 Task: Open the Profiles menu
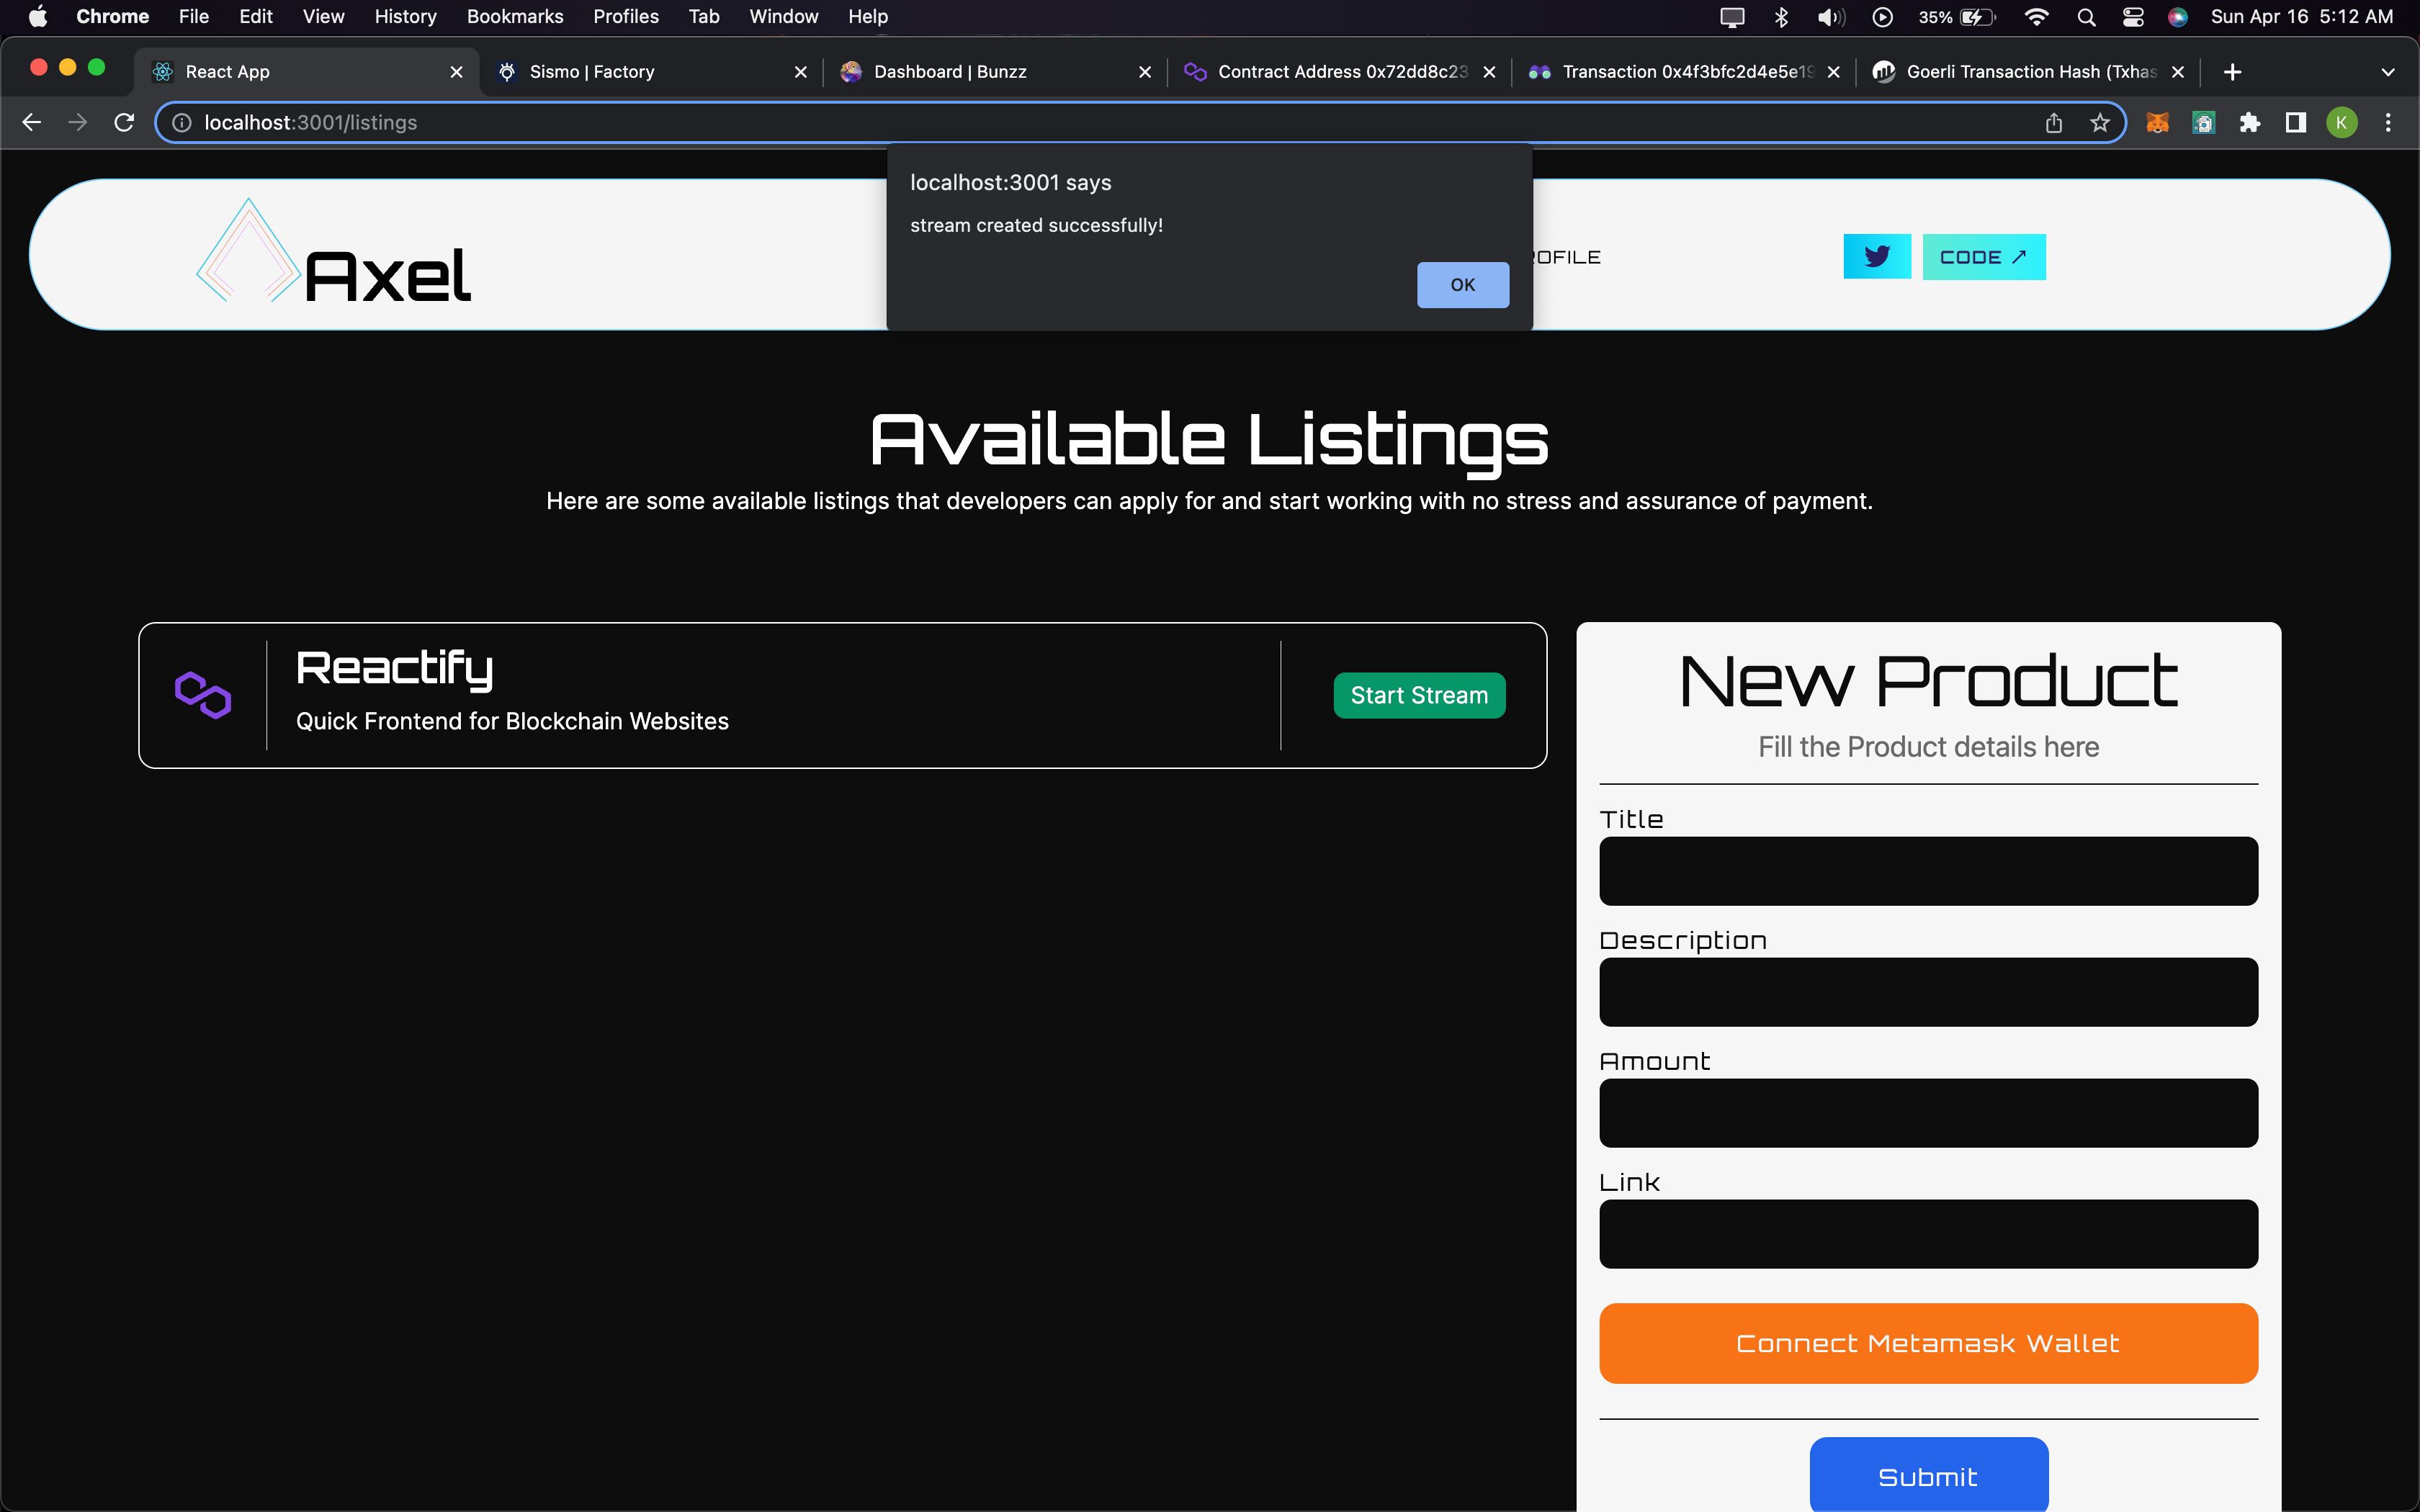click(626, 16)
